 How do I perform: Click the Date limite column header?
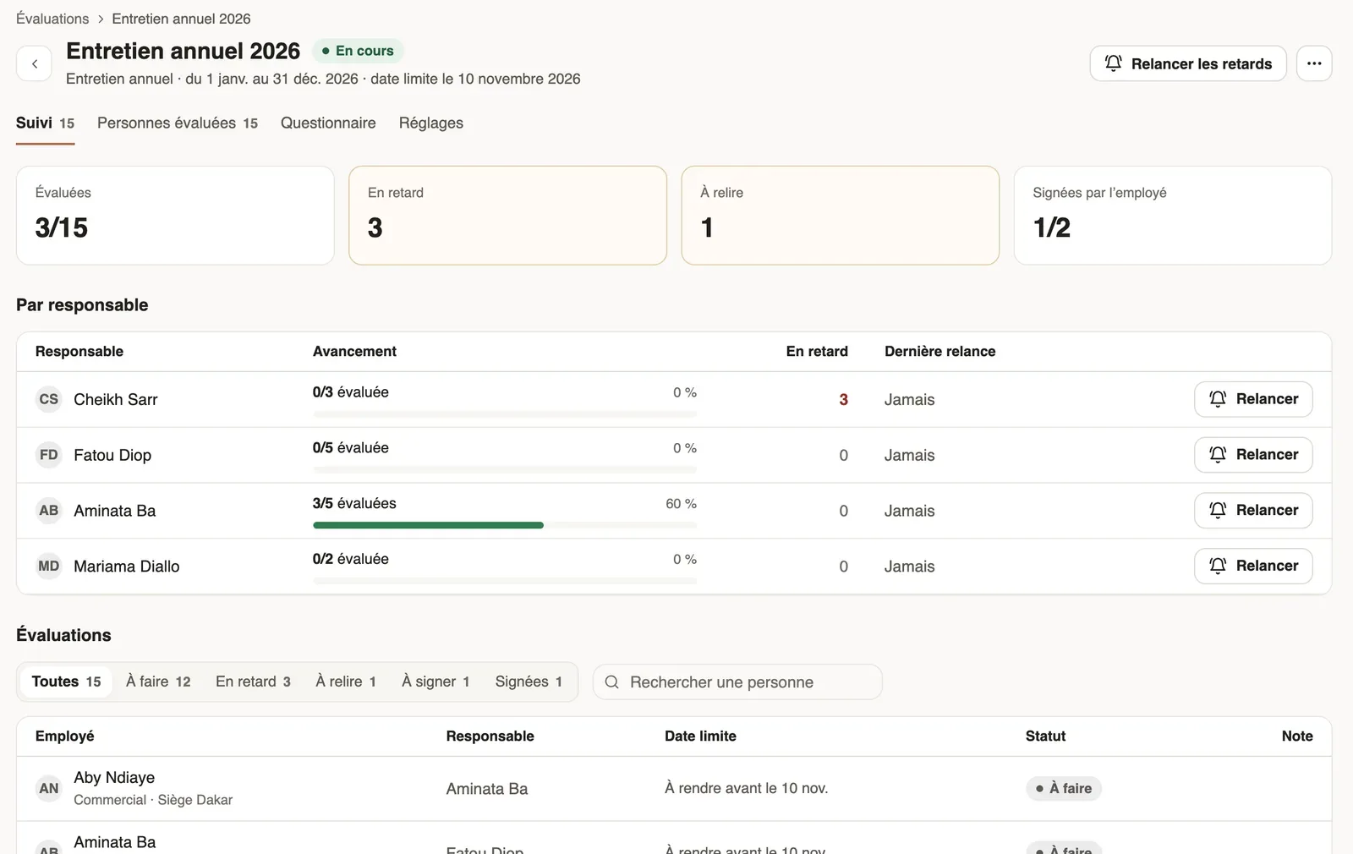tap(700, 736)
